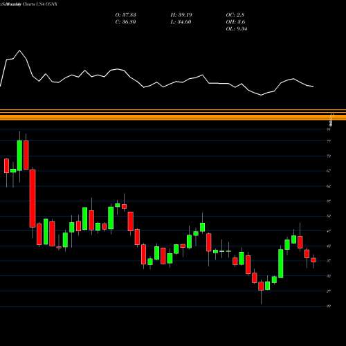The image size is (346, 346).
Task: Click the high price value 'H: 39.19'
Action: tap(181, 15)
